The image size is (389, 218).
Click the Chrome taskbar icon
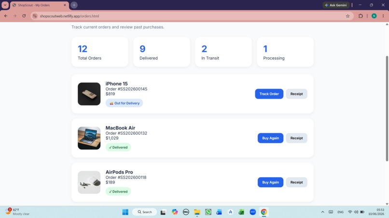264,212
